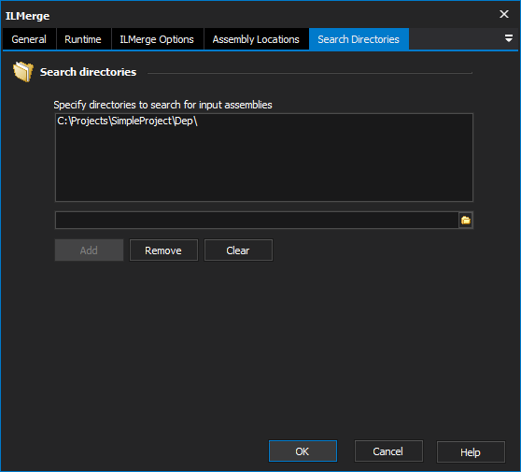Image resolution: width=521 pixels, height=472 pixels.
Task: Open the folder browse button beside the directory field
Action: [x=466, y=221]
